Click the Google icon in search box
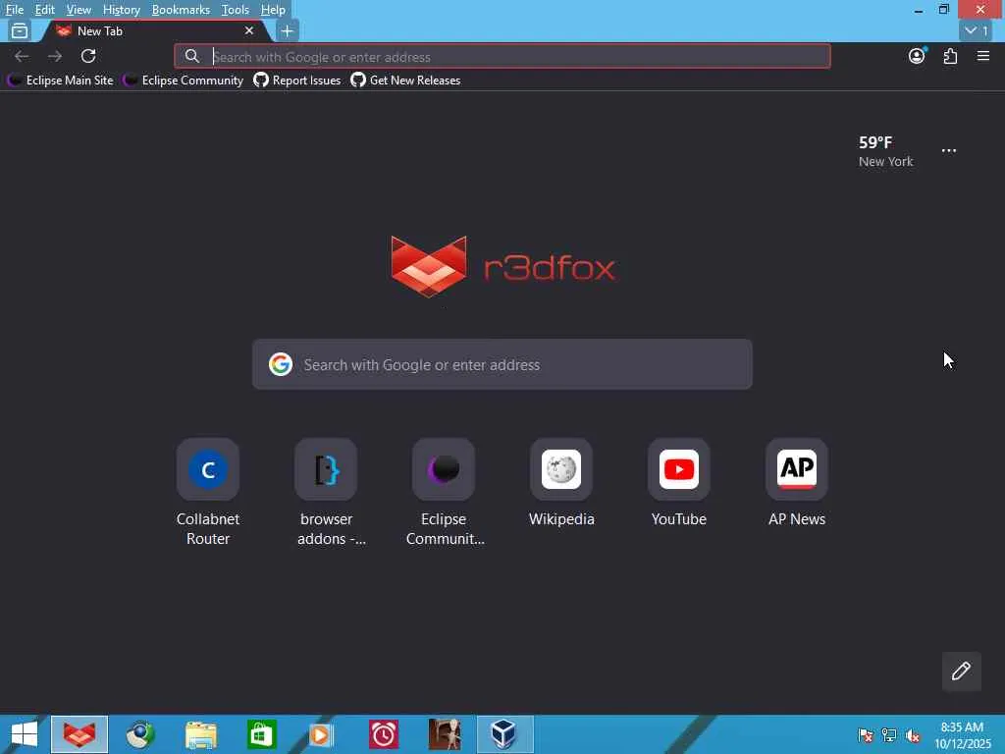Image resolution: width=1005 pixels, height=754 pixels. coord(280,364)
